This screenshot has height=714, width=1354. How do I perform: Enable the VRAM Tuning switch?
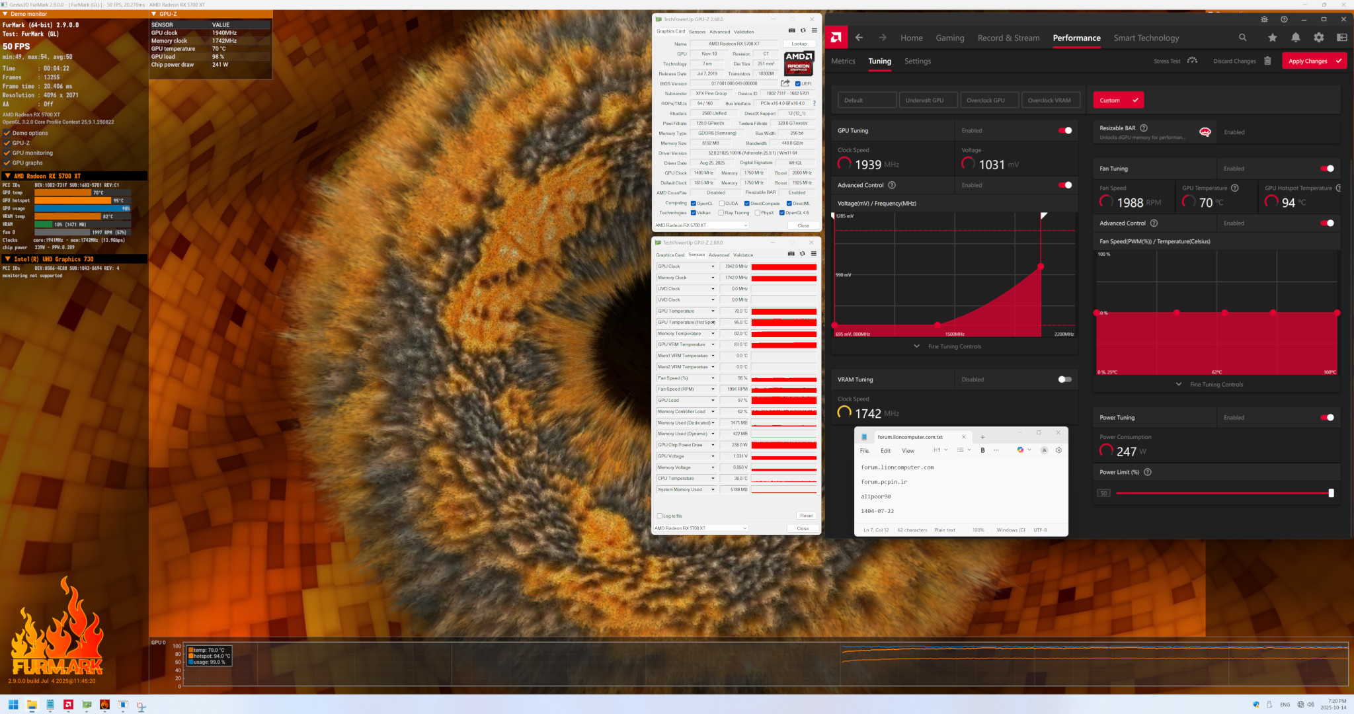(1064, 379)
